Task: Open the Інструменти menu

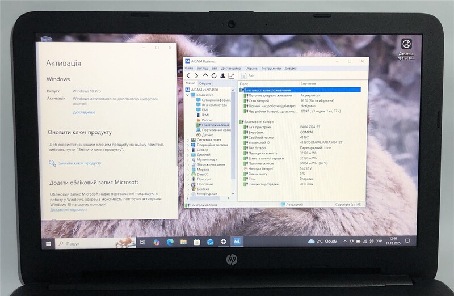Action: tap(271, 68)
